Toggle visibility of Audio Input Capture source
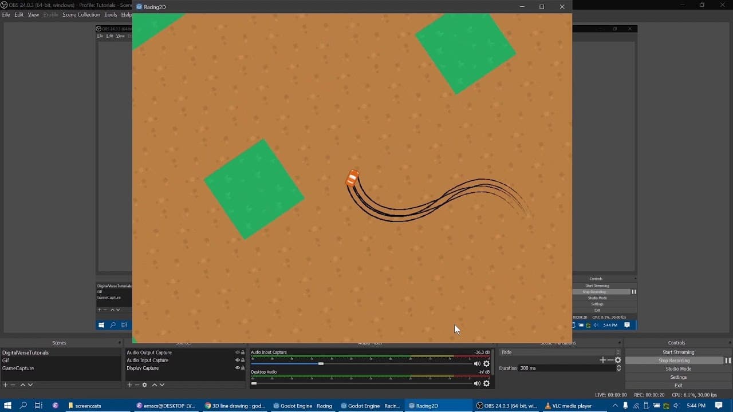 [238, 360]
